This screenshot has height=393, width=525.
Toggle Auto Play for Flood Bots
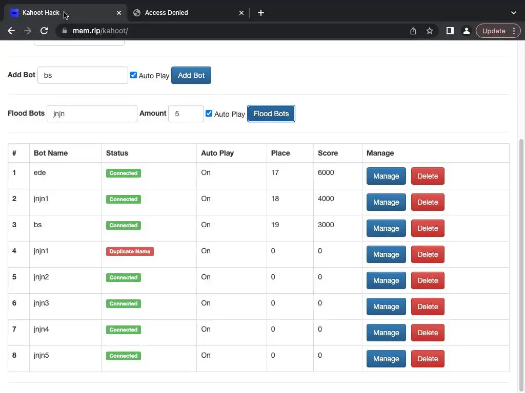click(209, 113)
